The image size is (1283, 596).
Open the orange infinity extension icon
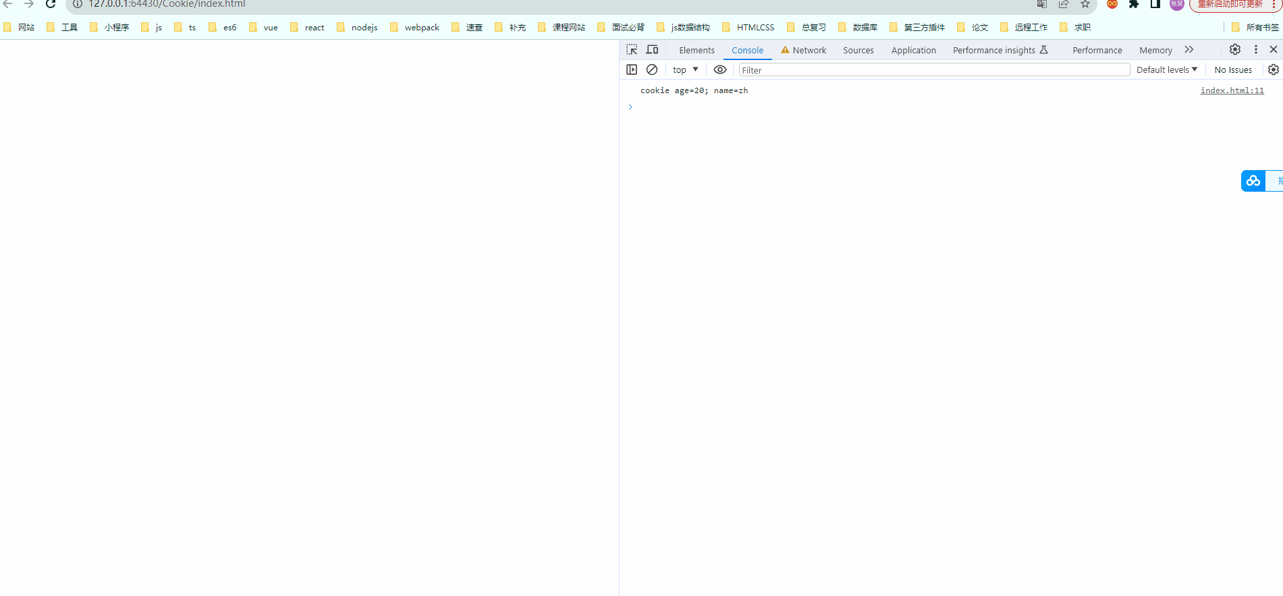[x=1112, y=4]
